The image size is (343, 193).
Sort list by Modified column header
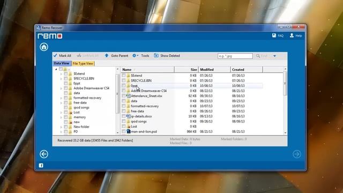[x=214, y=70]
